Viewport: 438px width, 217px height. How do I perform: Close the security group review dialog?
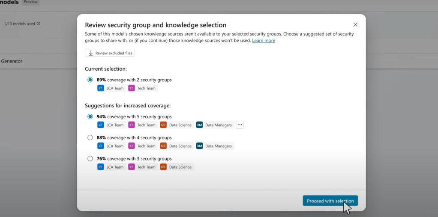(x=355, y=25)
